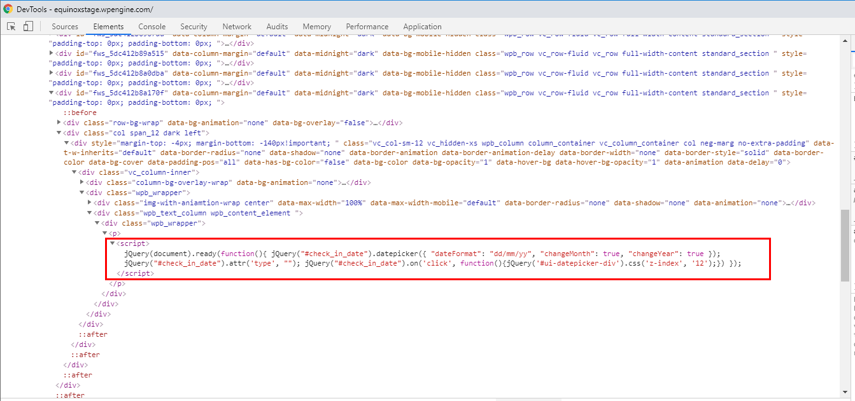This screenshot has width=855, height=401.
Task: Expand the column-bg-overlay-wrap div node
Action: 82,183
